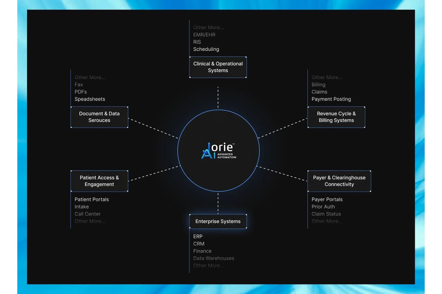
Task: Click the Payment Posting entry
Action: (331, 99)
